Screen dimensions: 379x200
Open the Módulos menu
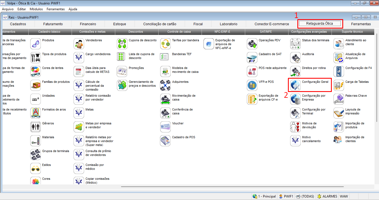[36, 9]
